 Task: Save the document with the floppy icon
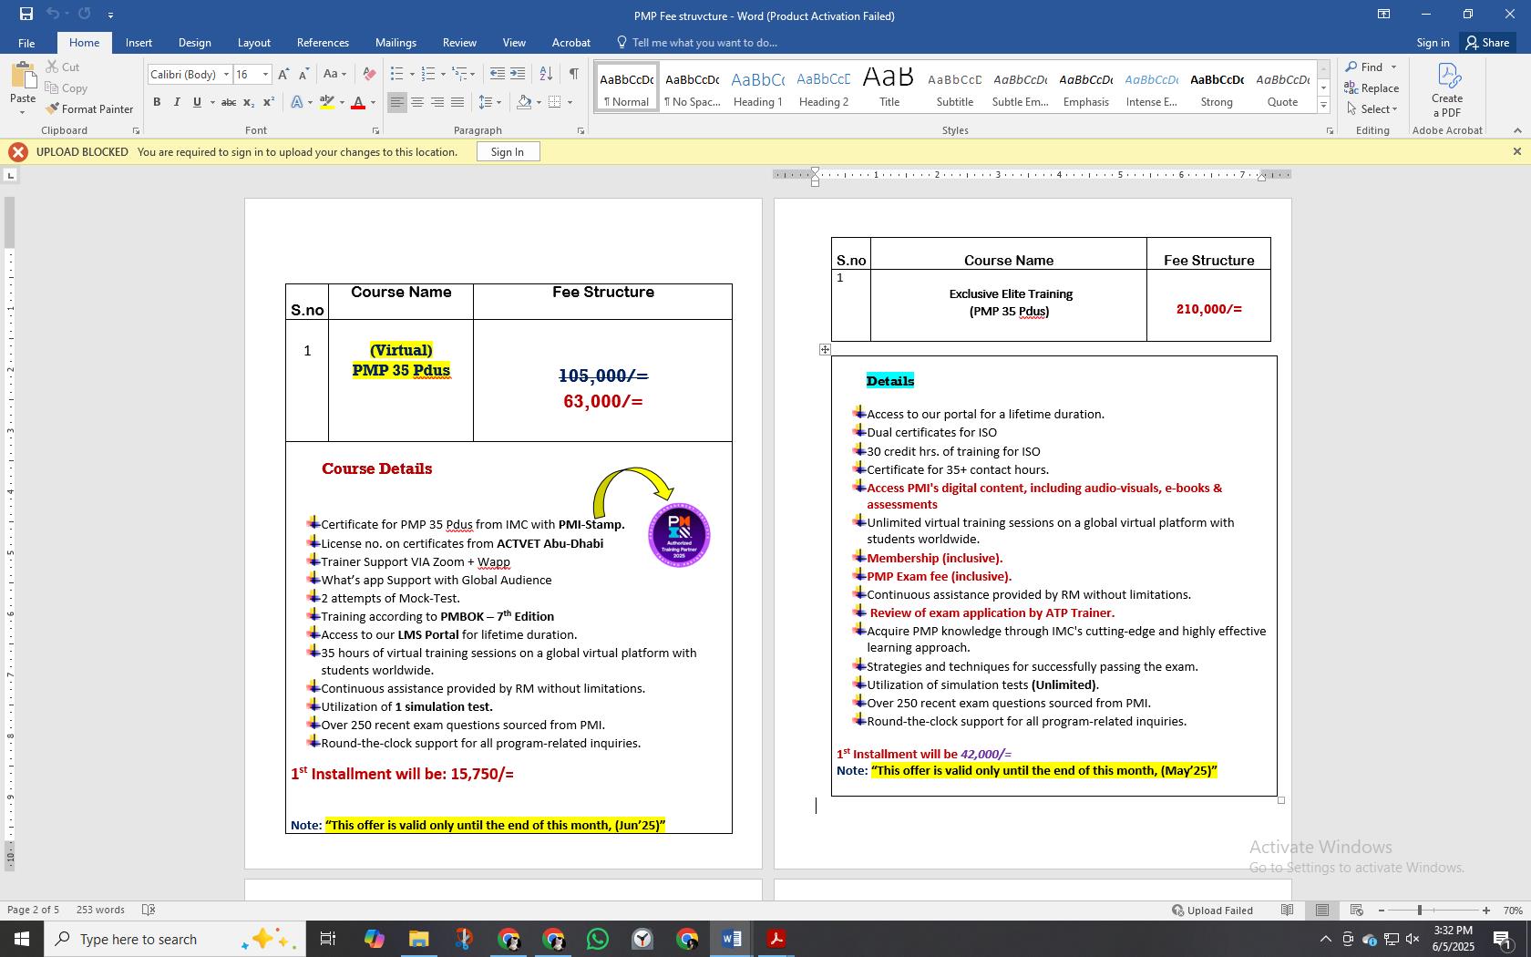click(26, 14)
